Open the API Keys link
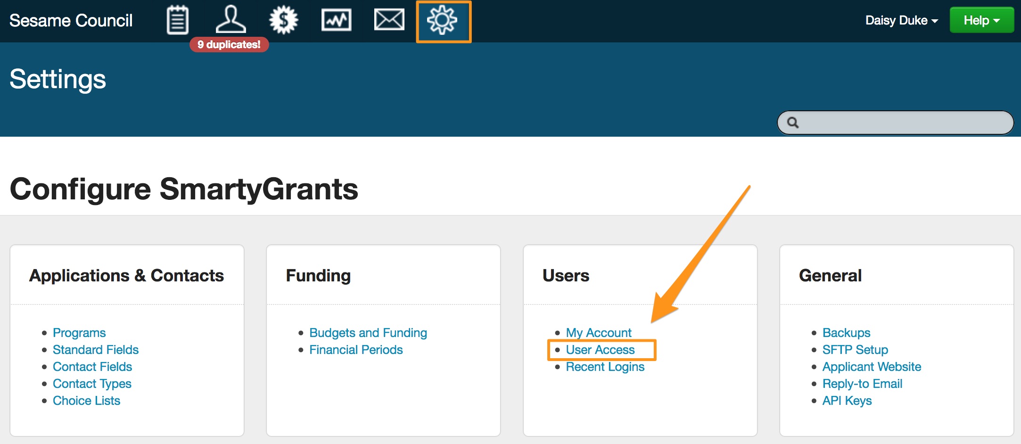This screenshot has width=1021, height=444. (x=847, y=401)
